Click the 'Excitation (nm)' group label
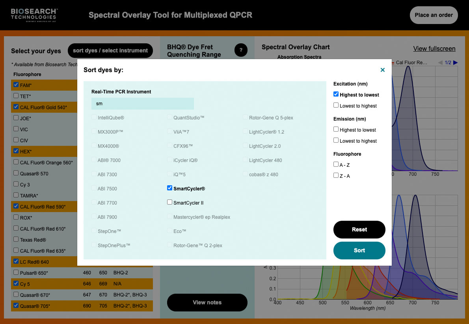The width and height of the screenshot is (469, 324). 350,84
